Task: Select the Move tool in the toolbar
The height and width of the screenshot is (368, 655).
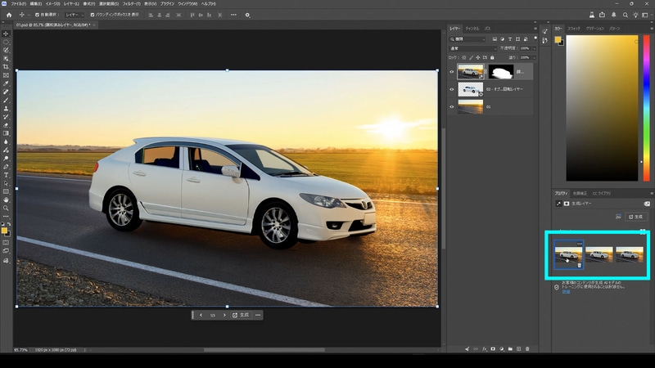Action: pyautogui.click(x=6, y=34)
